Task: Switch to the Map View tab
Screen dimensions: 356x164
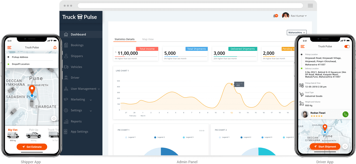Action: point(148,39)
